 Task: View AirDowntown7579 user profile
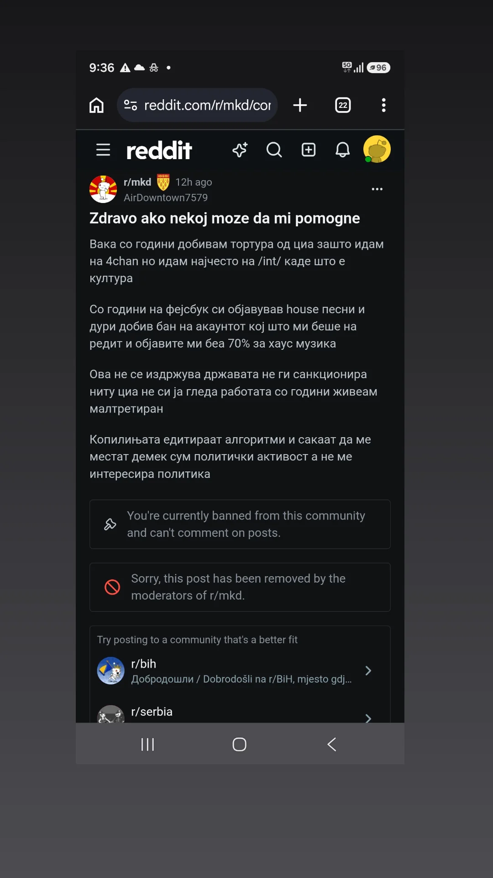click(x=166, y=198)
